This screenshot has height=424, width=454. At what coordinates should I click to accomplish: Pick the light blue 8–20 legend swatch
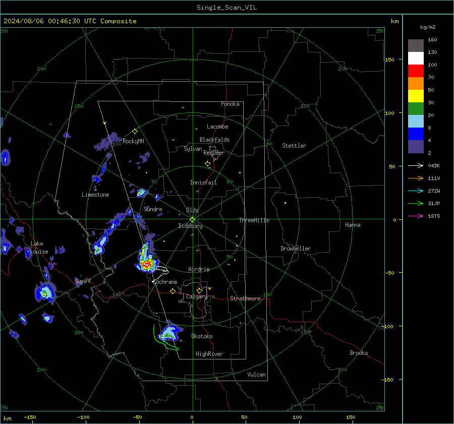click(416, 122)
